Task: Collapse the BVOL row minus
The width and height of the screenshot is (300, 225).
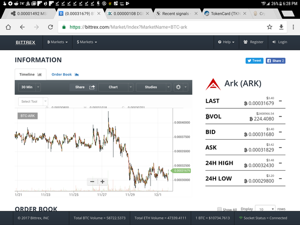Action: (x=280, y=116)
